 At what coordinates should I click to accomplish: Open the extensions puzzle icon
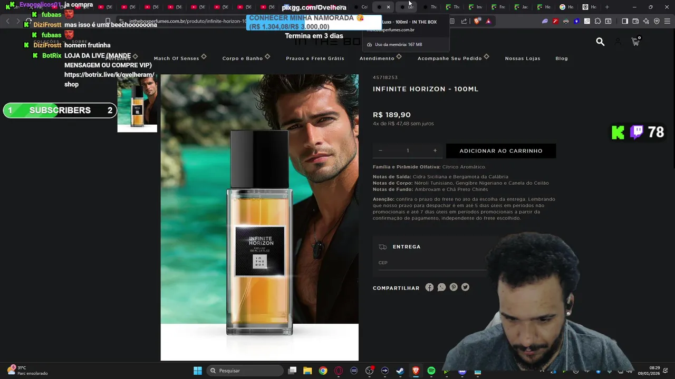point(597,21)
